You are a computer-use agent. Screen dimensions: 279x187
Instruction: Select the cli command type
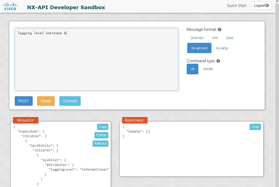[192, 69]
